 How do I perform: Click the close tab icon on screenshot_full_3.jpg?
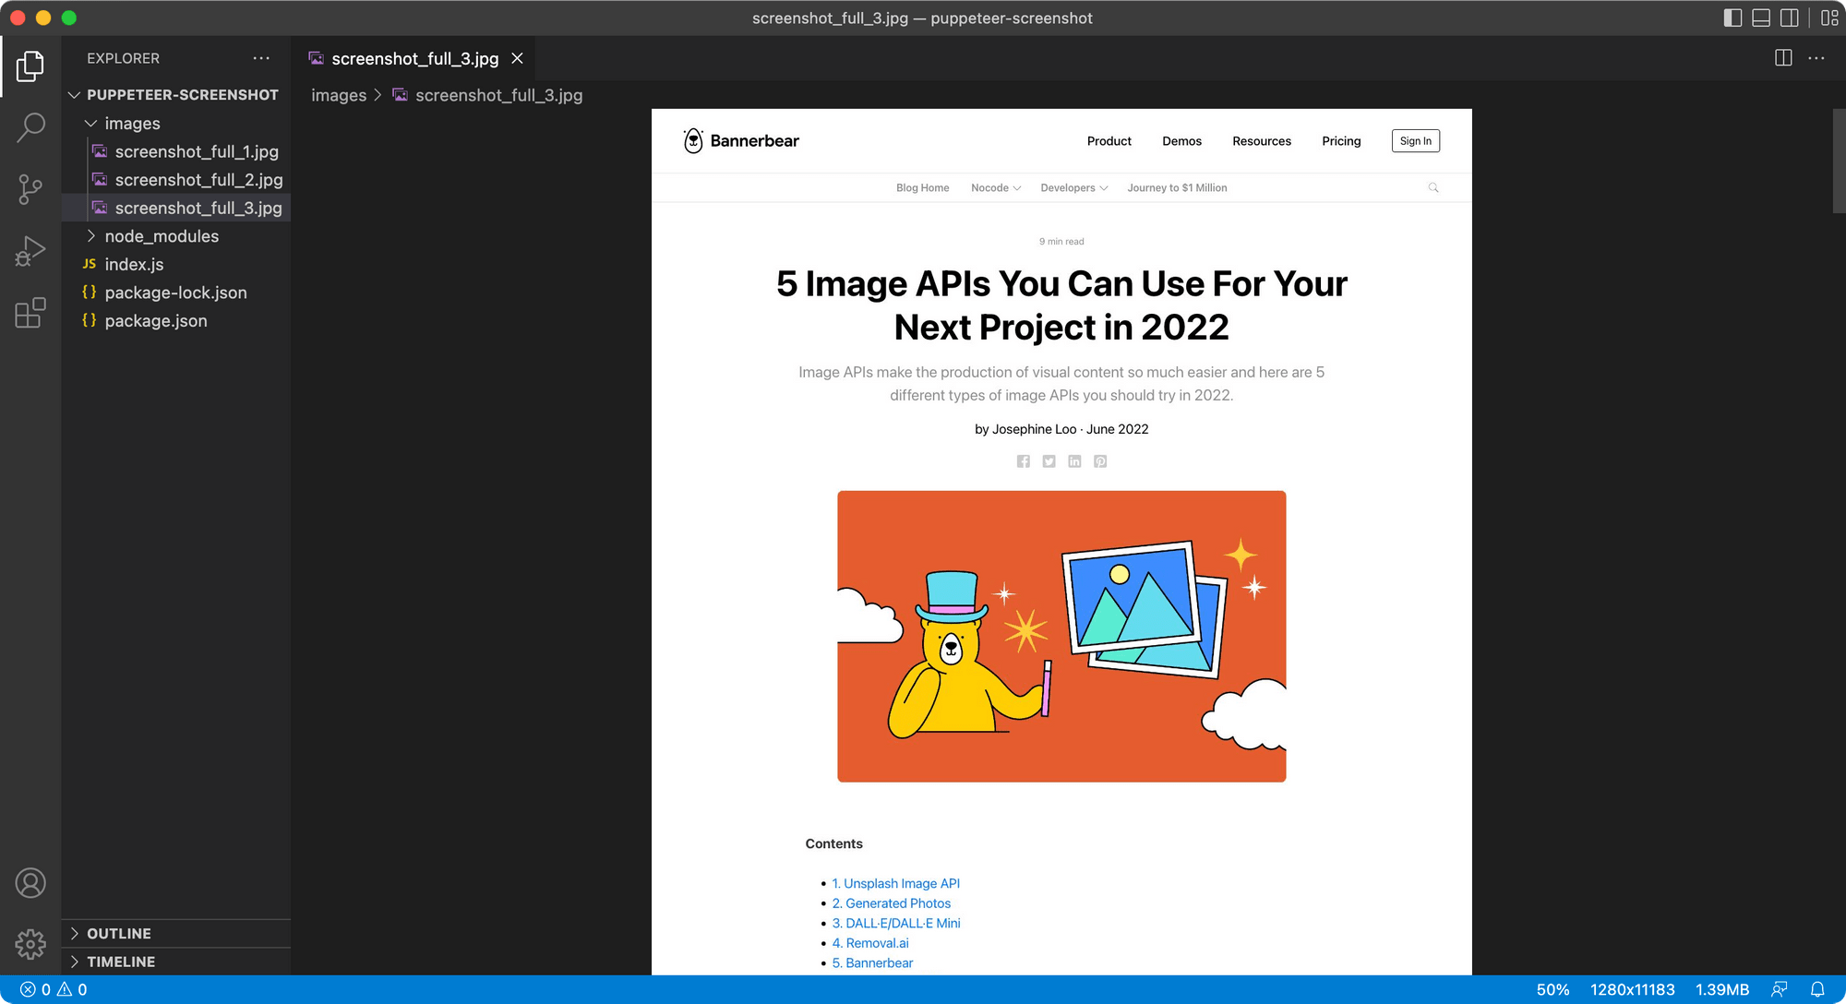[x=520, y=58]
